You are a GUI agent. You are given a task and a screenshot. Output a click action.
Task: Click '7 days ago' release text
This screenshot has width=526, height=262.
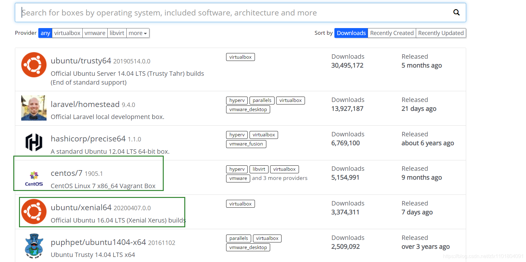tap(417, 212)
